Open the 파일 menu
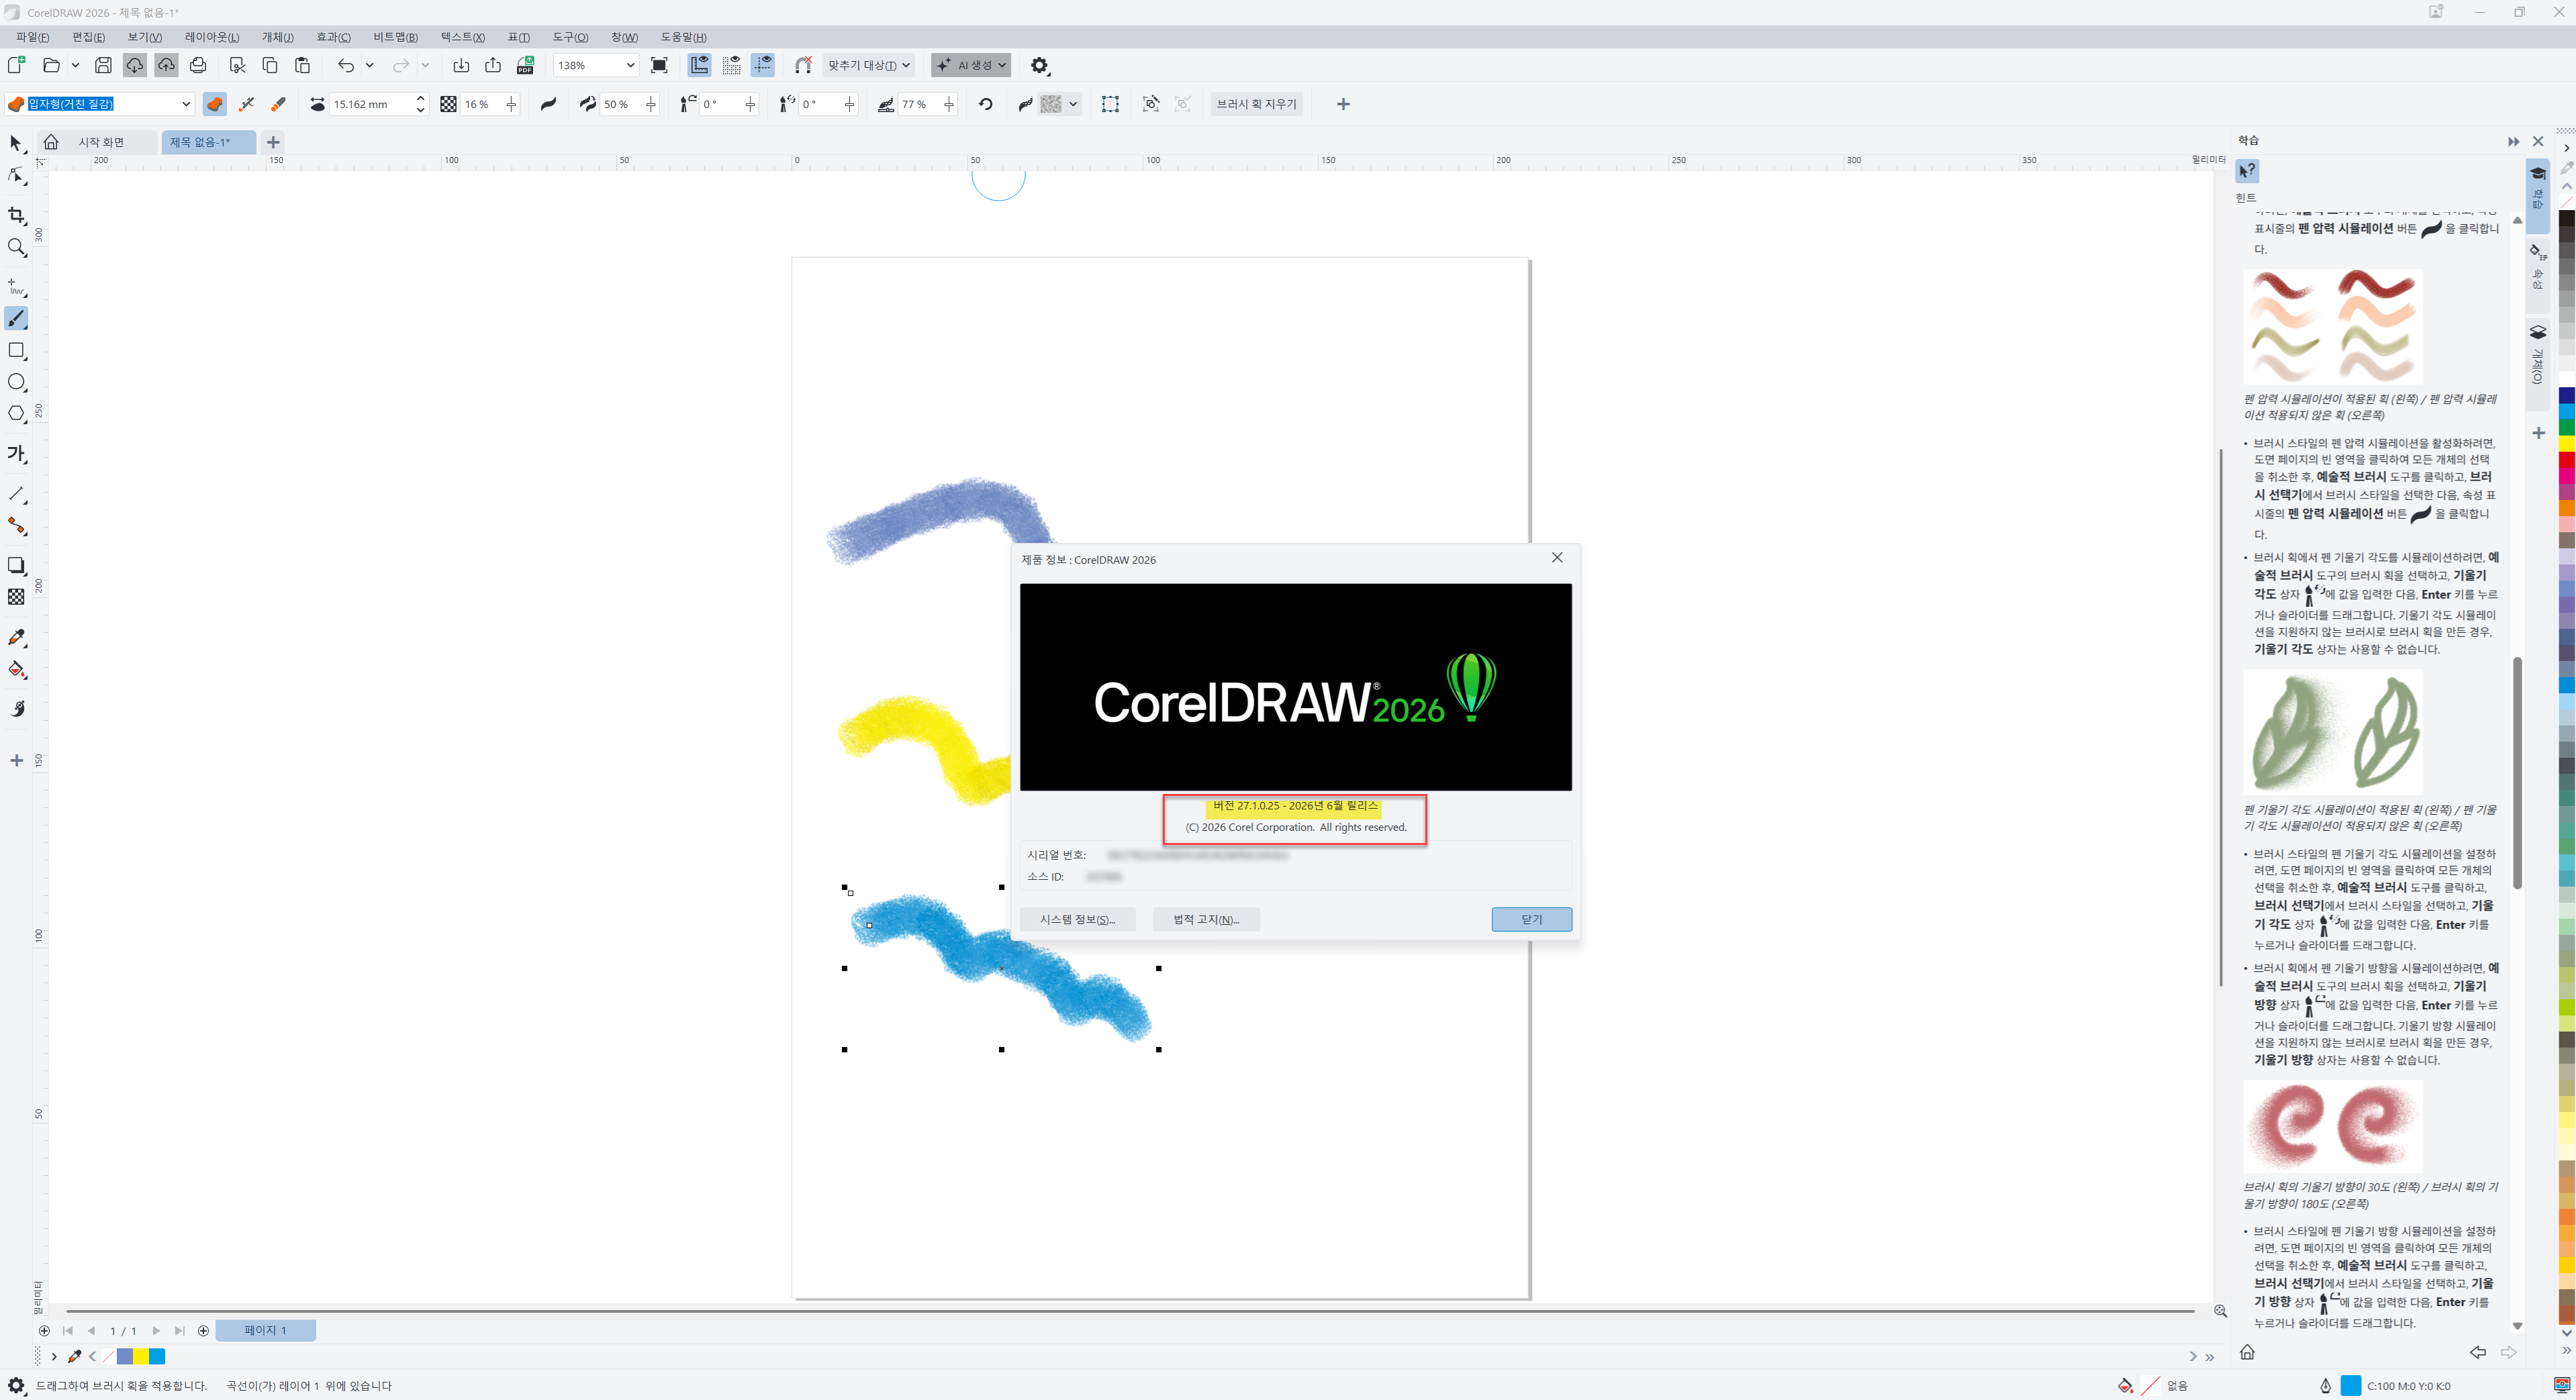 click(32, 37)
